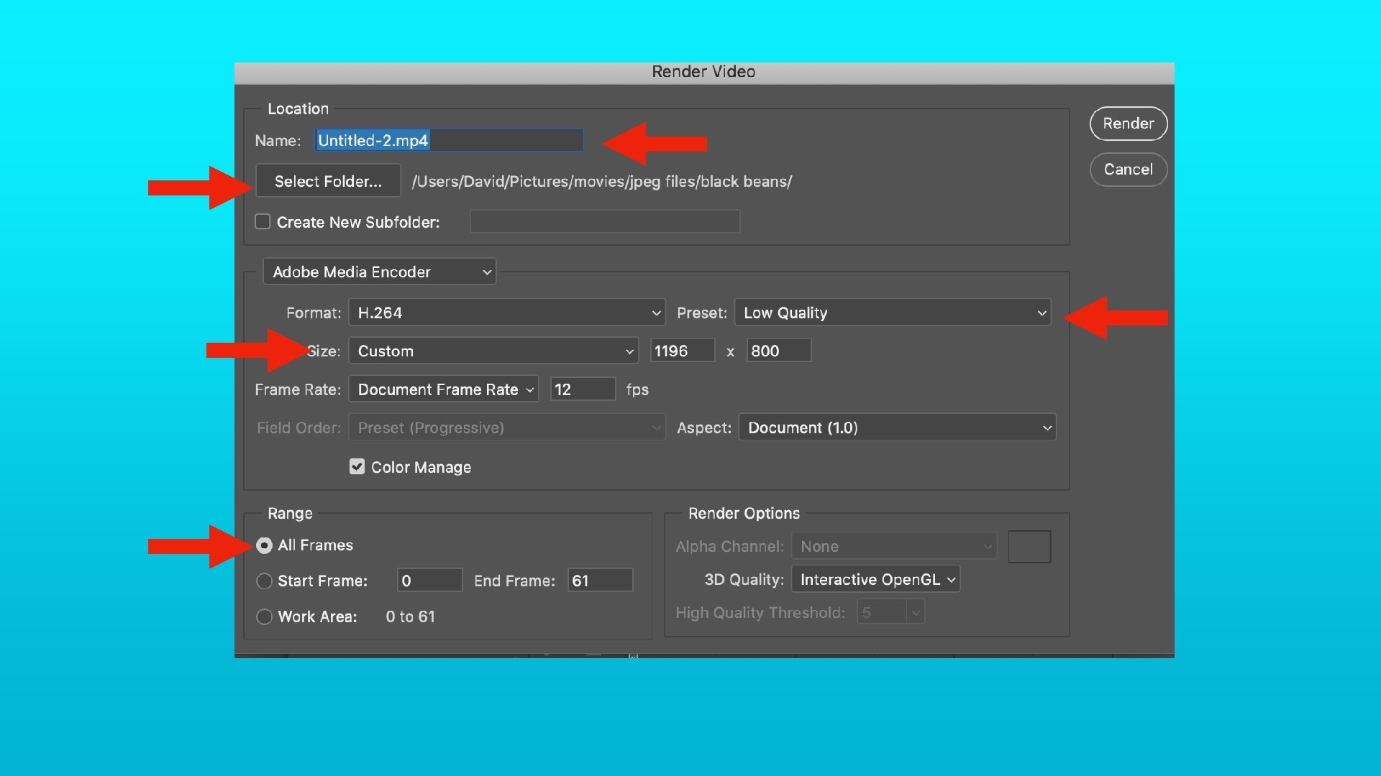Click the fps value field showing 12

click(582, 389)
